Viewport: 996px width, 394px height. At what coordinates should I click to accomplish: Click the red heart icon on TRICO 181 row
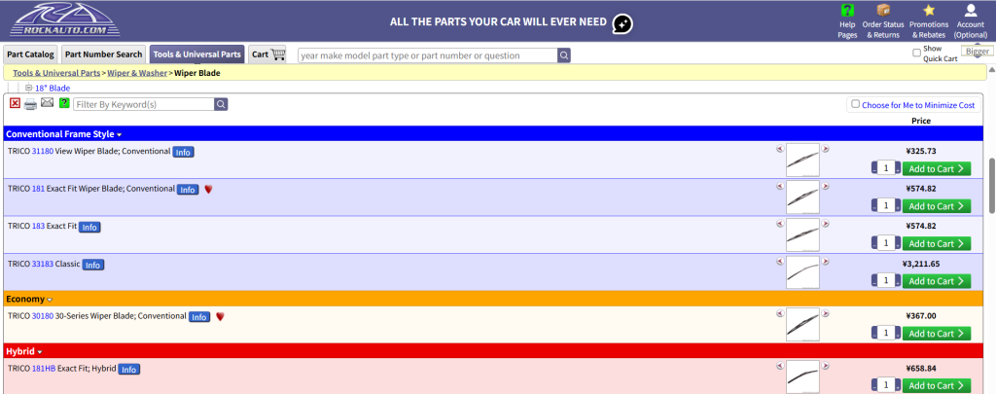click(x=208, y=190)
